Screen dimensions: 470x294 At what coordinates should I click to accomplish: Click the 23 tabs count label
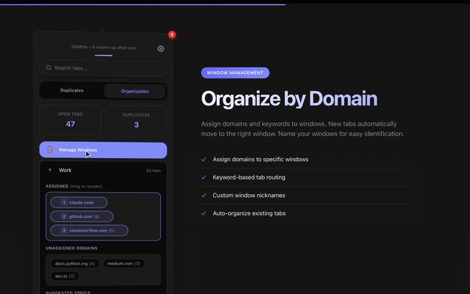point(153,171)
